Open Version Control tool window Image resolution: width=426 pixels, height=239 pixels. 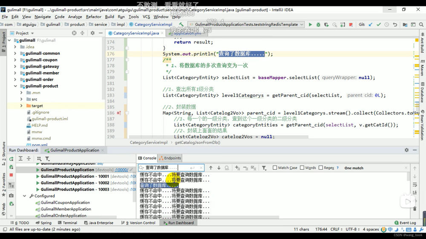(138, 223)
